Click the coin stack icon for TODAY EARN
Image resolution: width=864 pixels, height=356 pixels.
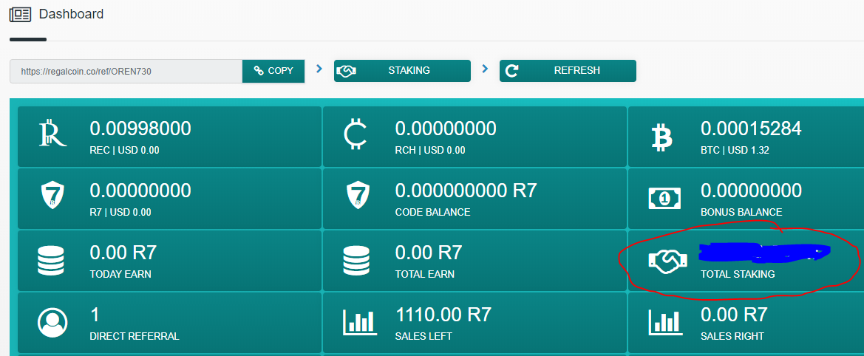pos(51,261)
